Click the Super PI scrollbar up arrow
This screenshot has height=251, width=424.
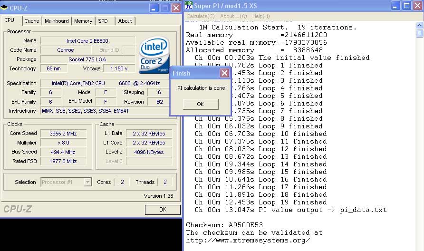(x=419, y=25)
